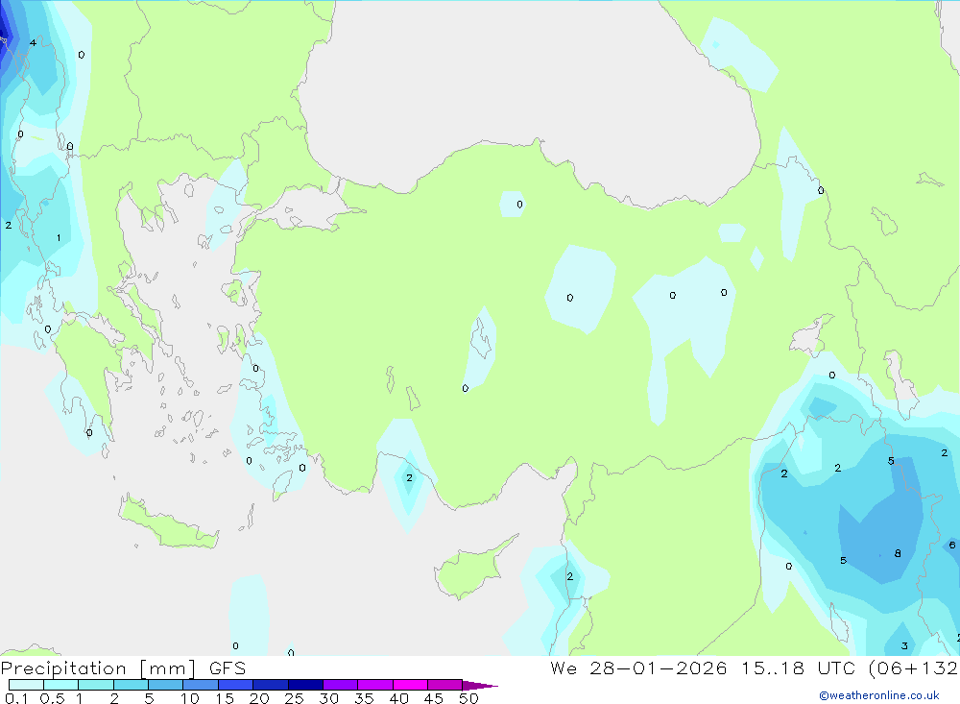Click the "25" legend scale label
Image resolution: width=960 pixels, height=704 pixels.
click(x=295, y=698)
